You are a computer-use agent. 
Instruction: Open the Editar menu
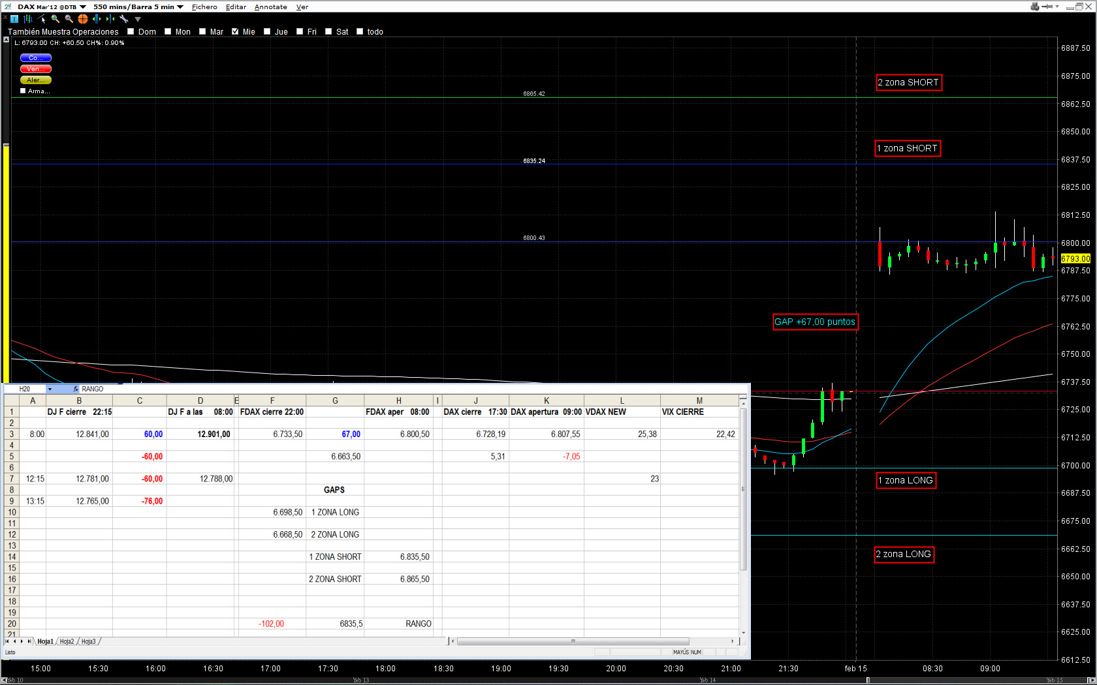click(236, 7)
